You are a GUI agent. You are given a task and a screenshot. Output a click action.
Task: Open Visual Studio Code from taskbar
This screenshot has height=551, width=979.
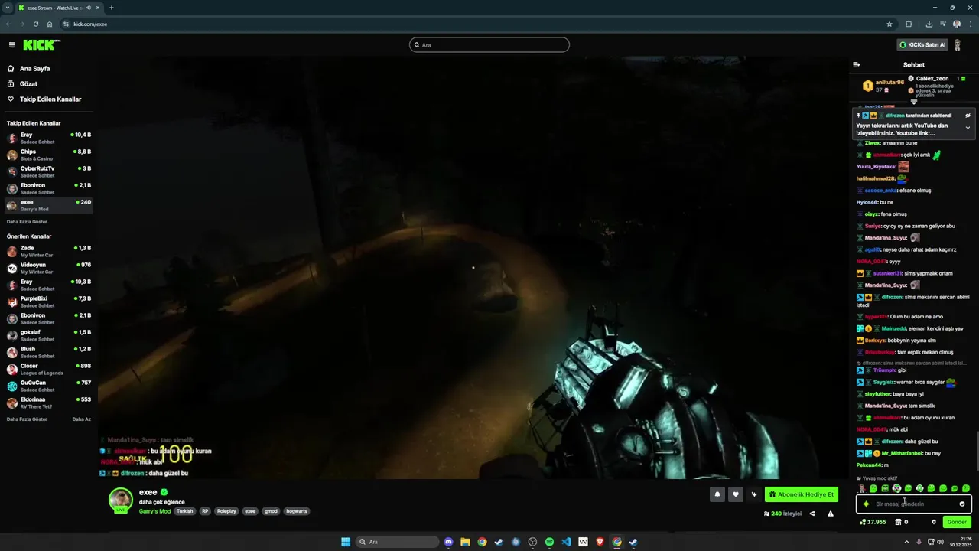(566, 542)
